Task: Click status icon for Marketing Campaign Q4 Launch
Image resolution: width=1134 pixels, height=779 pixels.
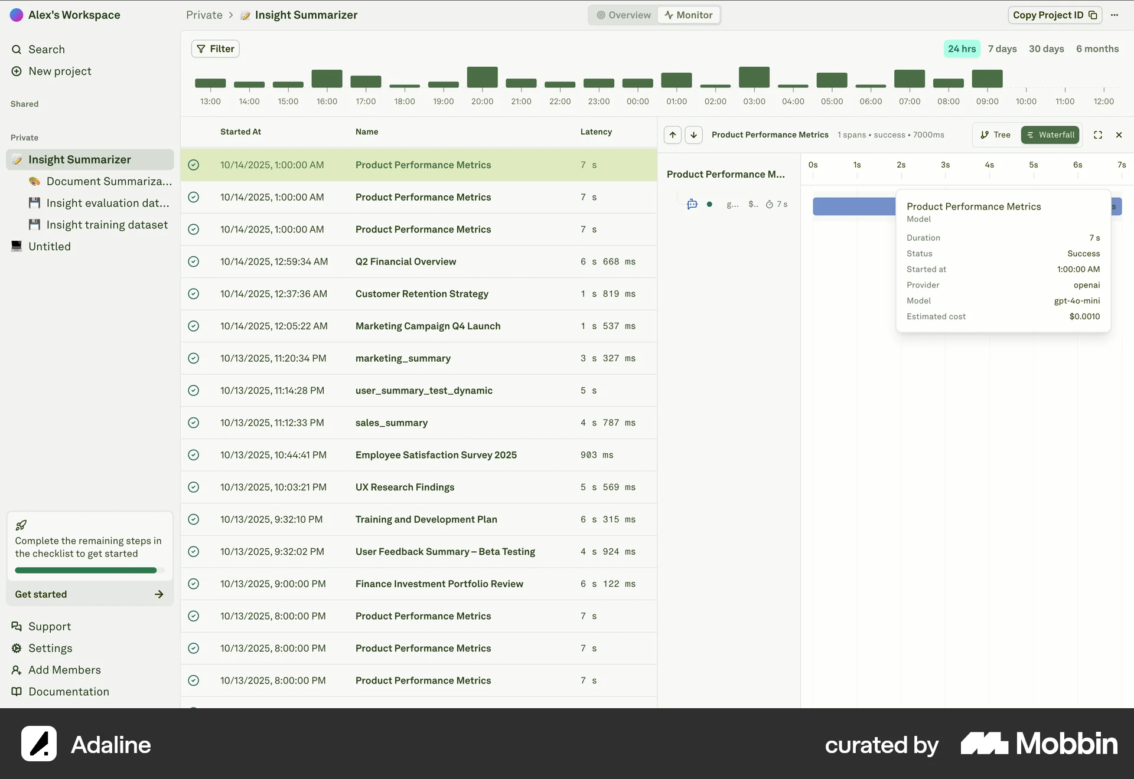Action: 193,326
